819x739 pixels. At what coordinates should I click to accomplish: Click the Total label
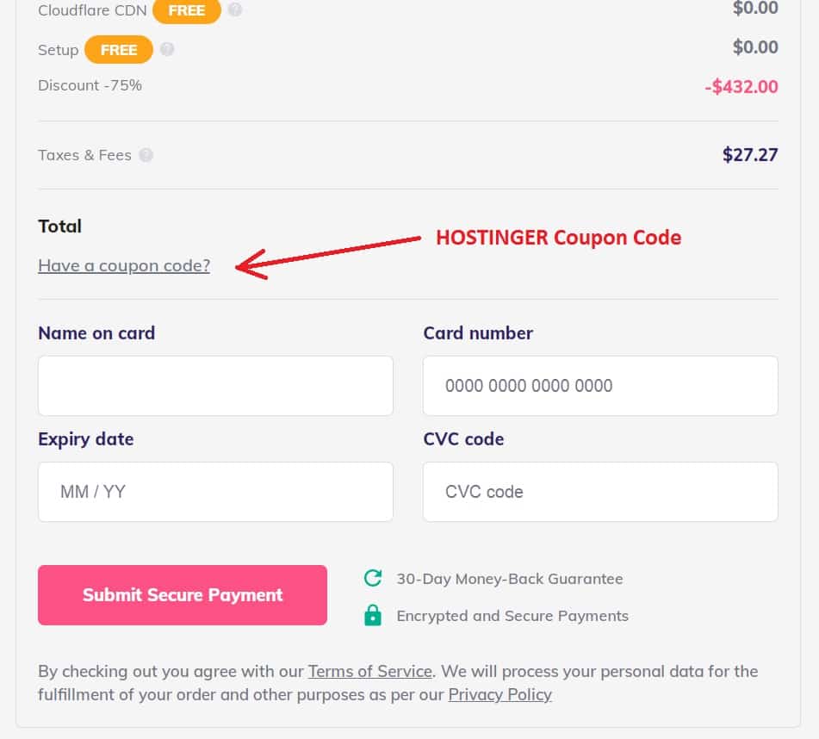coord(59,226)
